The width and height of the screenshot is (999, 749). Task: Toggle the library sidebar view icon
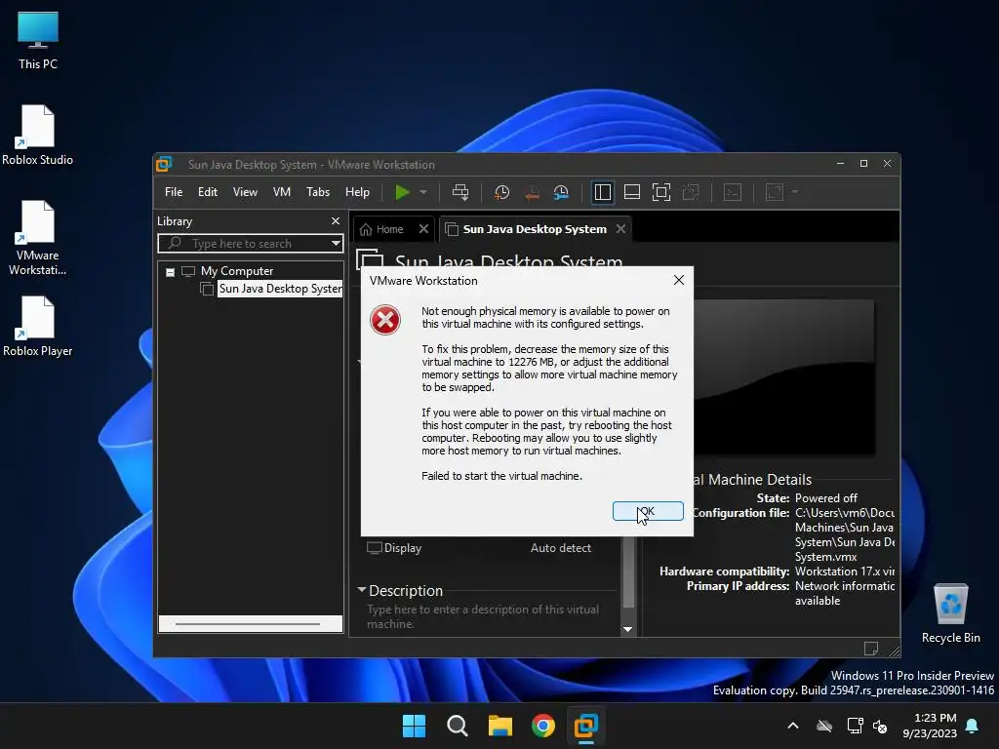coord(602,192)
